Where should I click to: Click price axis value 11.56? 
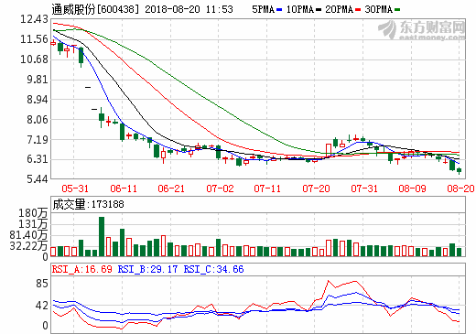pos(34,39)
